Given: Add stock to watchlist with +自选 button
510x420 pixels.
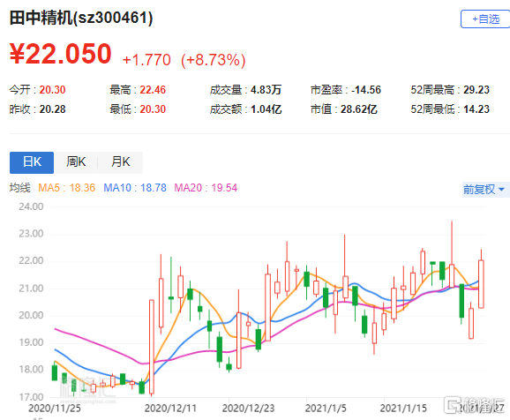Looking at the screenshot, I should [485, 19].
